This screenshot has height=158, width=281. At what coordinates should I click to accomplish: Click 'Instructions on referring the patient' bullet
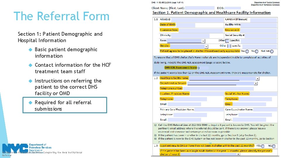(x=68, y=87)
